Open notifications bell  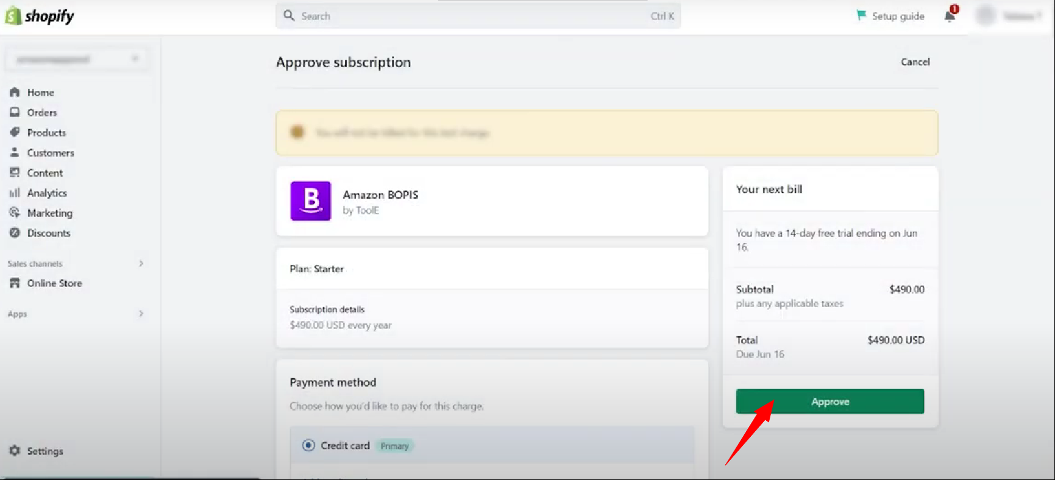point(950,15)
